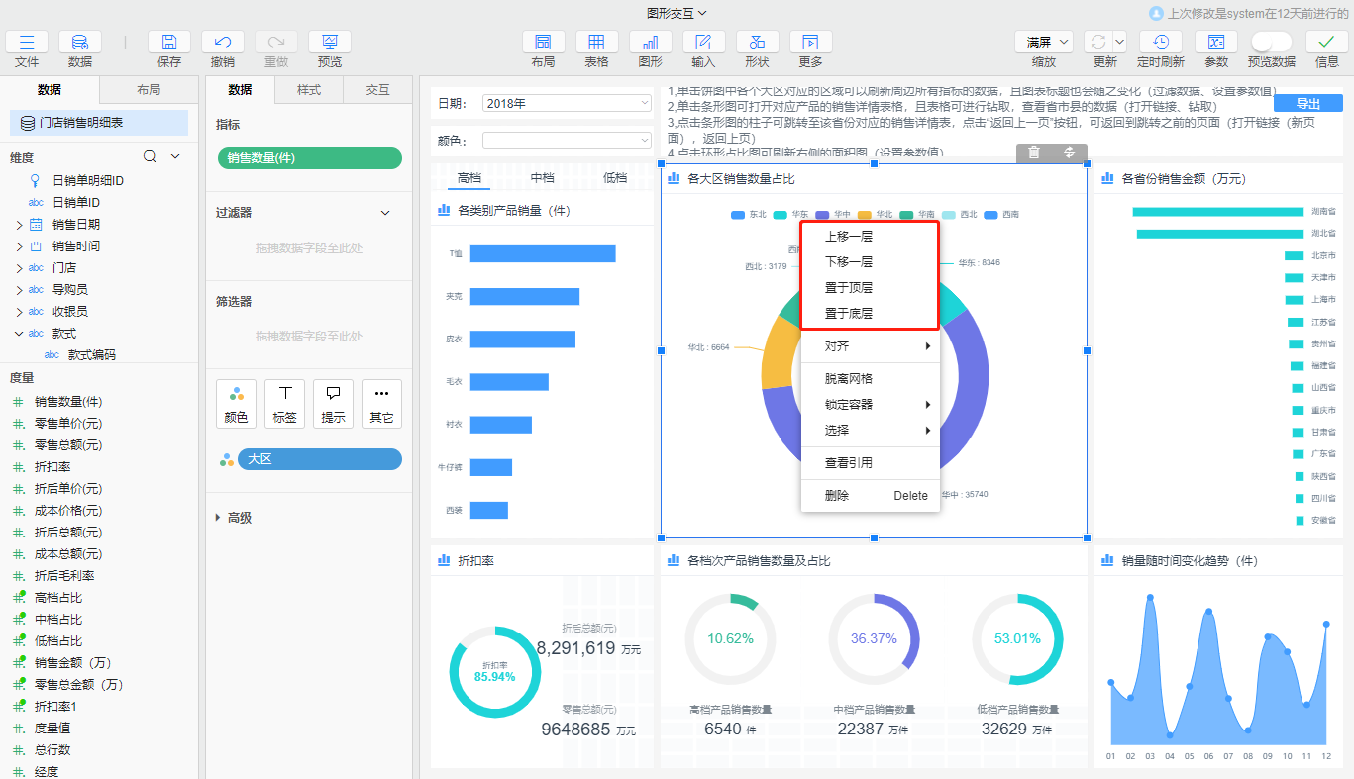Click the blue 导出 export button
Image resolution: width=1354 pixels, height=779 pixels.
pyautogui.click(x=1308, y=104)
